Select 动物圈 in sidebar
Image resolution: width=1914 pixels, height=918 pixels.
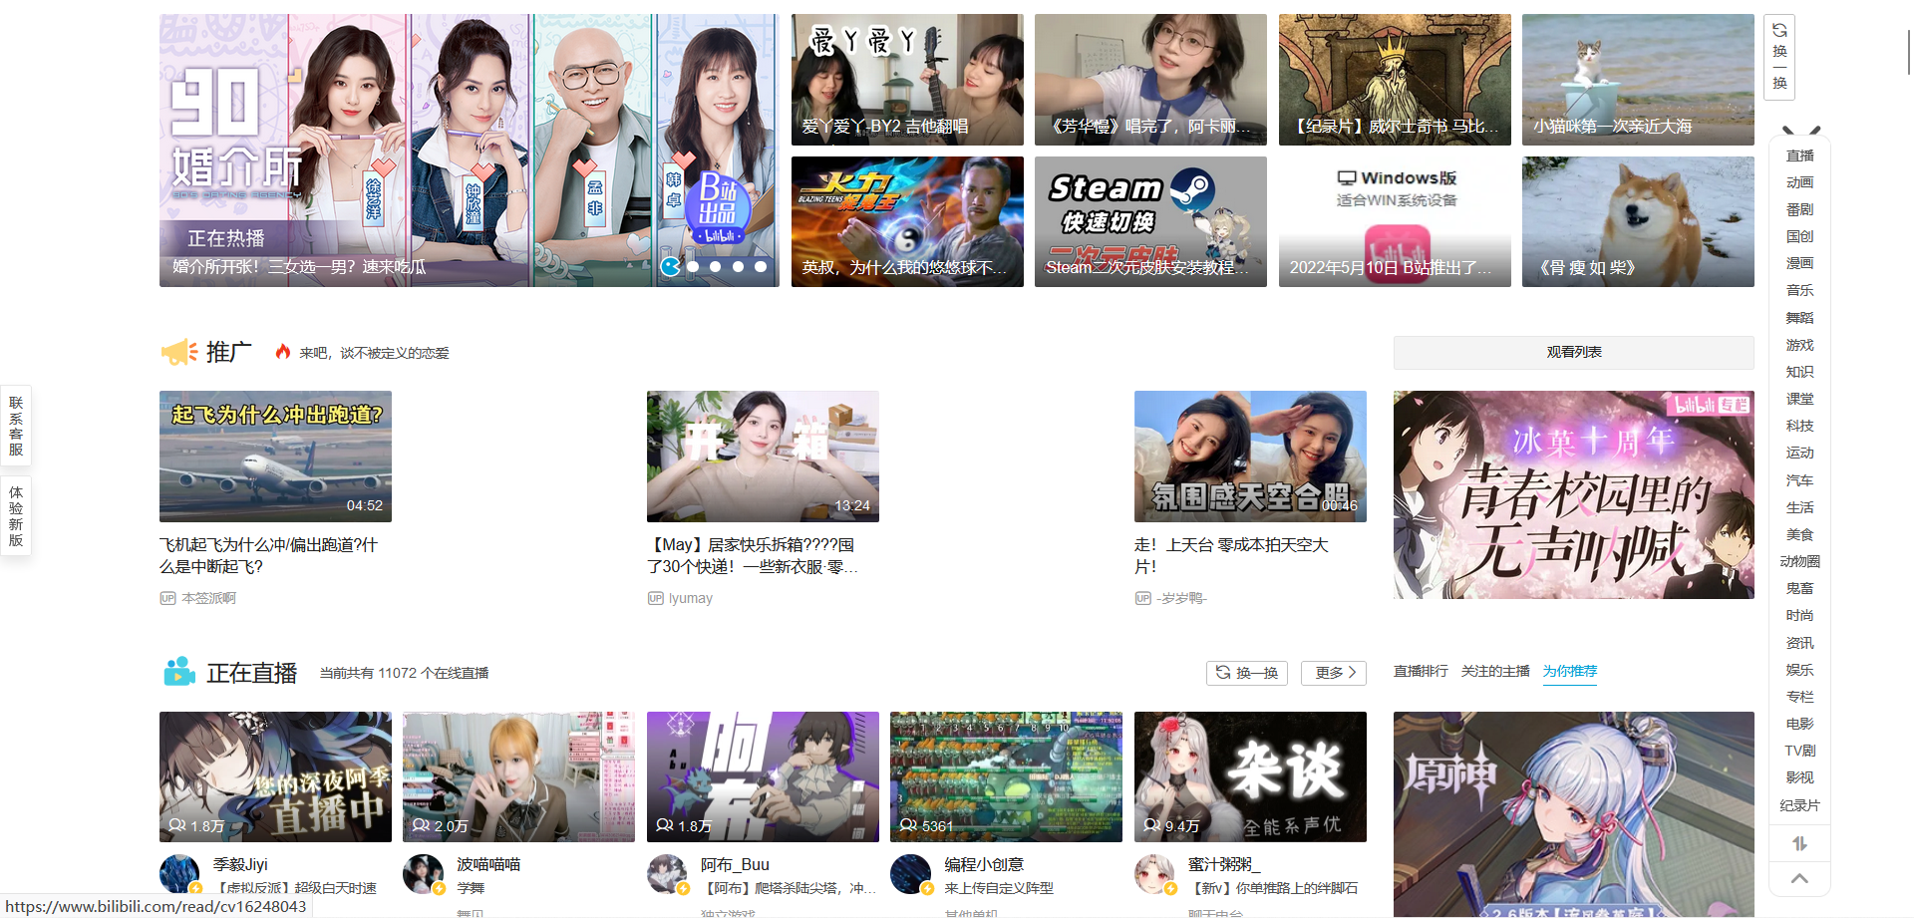coord(1799,561)
